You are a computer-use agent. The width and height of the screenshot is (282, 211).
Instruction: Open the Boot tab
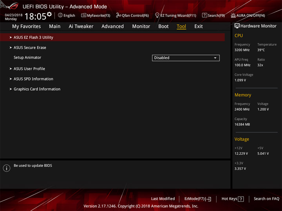click(163, 27)
